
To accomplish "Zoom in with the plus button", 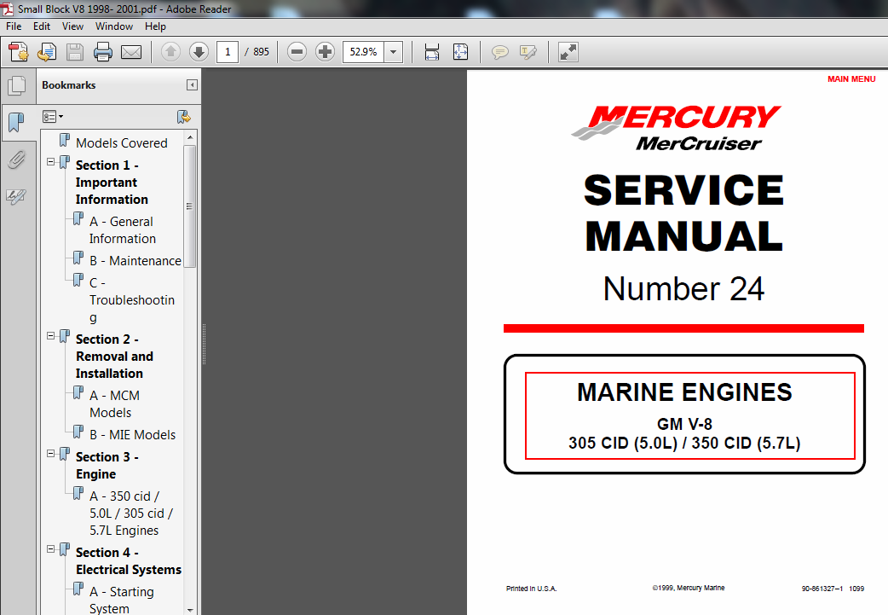I will click(x=325, y=52).
